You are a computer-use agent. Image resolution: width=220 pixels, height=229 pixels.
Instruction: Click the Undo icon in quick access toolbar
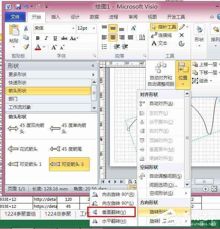[x=26, y=7]
